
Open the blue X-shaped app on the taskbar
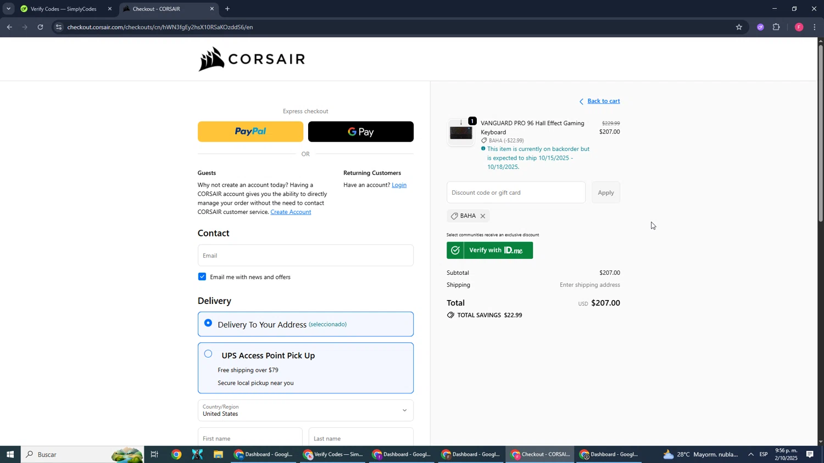197,454
